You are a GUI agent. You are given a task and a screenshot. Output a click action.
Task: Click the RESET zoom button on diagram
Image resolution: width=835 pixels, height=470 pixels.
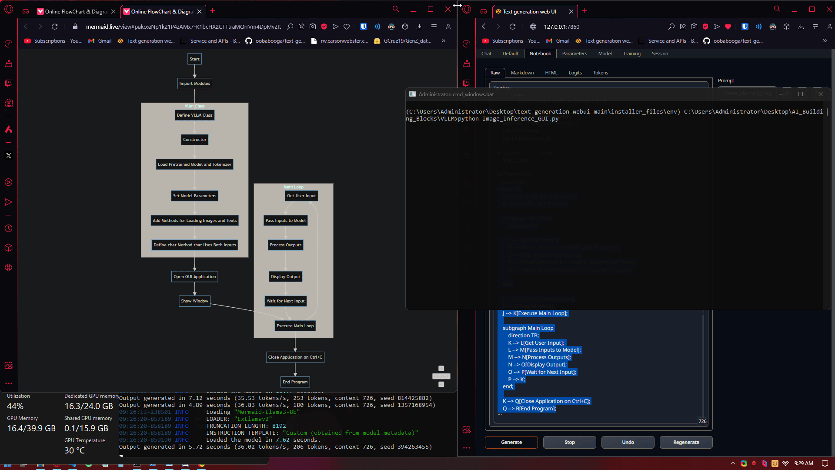pyautogui.click(x=441, y=376)
